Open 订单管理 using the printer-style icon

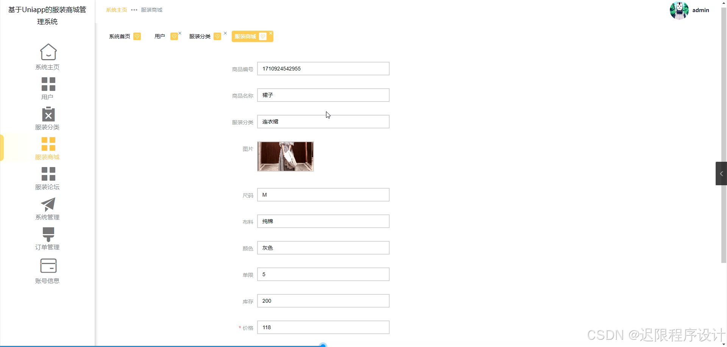(47, 234)
